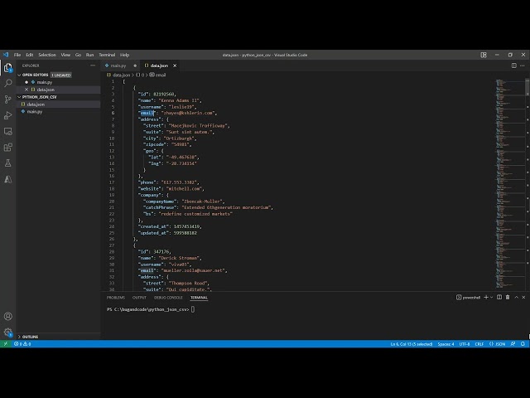This screenshot has width=530, height=398.
Task: Open the Testing flask view
Action: point(7,163)
